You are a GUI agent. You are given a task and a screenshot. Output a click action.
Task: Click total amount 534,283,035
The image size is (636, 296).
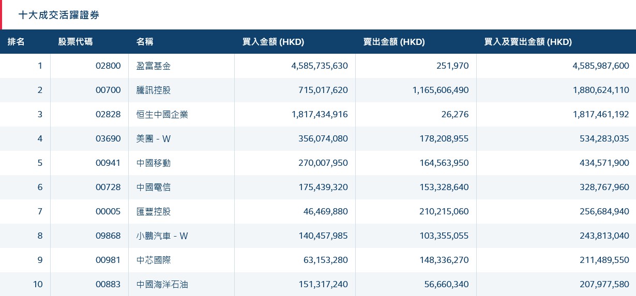604,138
